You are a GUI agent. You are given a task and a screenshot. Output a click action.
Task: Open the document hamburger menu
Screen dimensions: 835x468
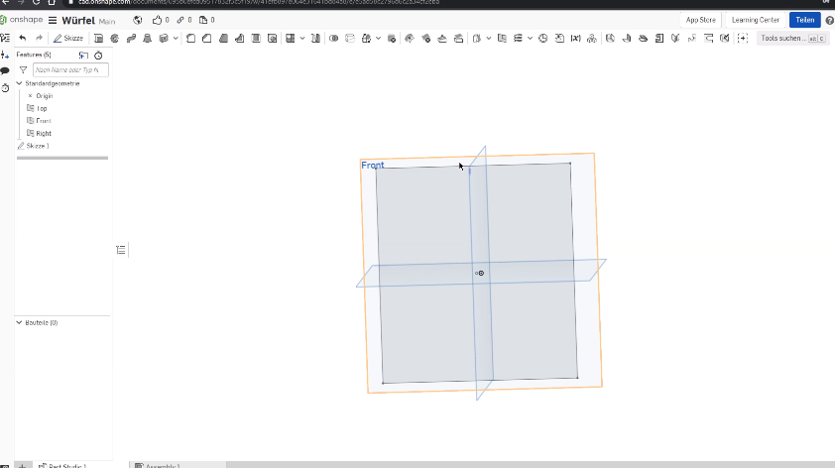53,20
